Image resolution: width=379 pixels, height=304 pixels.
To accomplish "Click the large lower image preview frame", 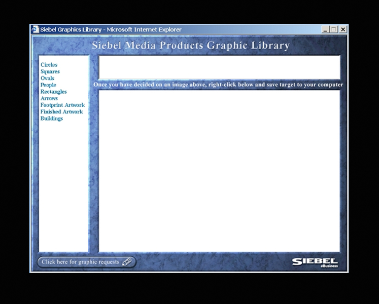I will coord(219,171).
